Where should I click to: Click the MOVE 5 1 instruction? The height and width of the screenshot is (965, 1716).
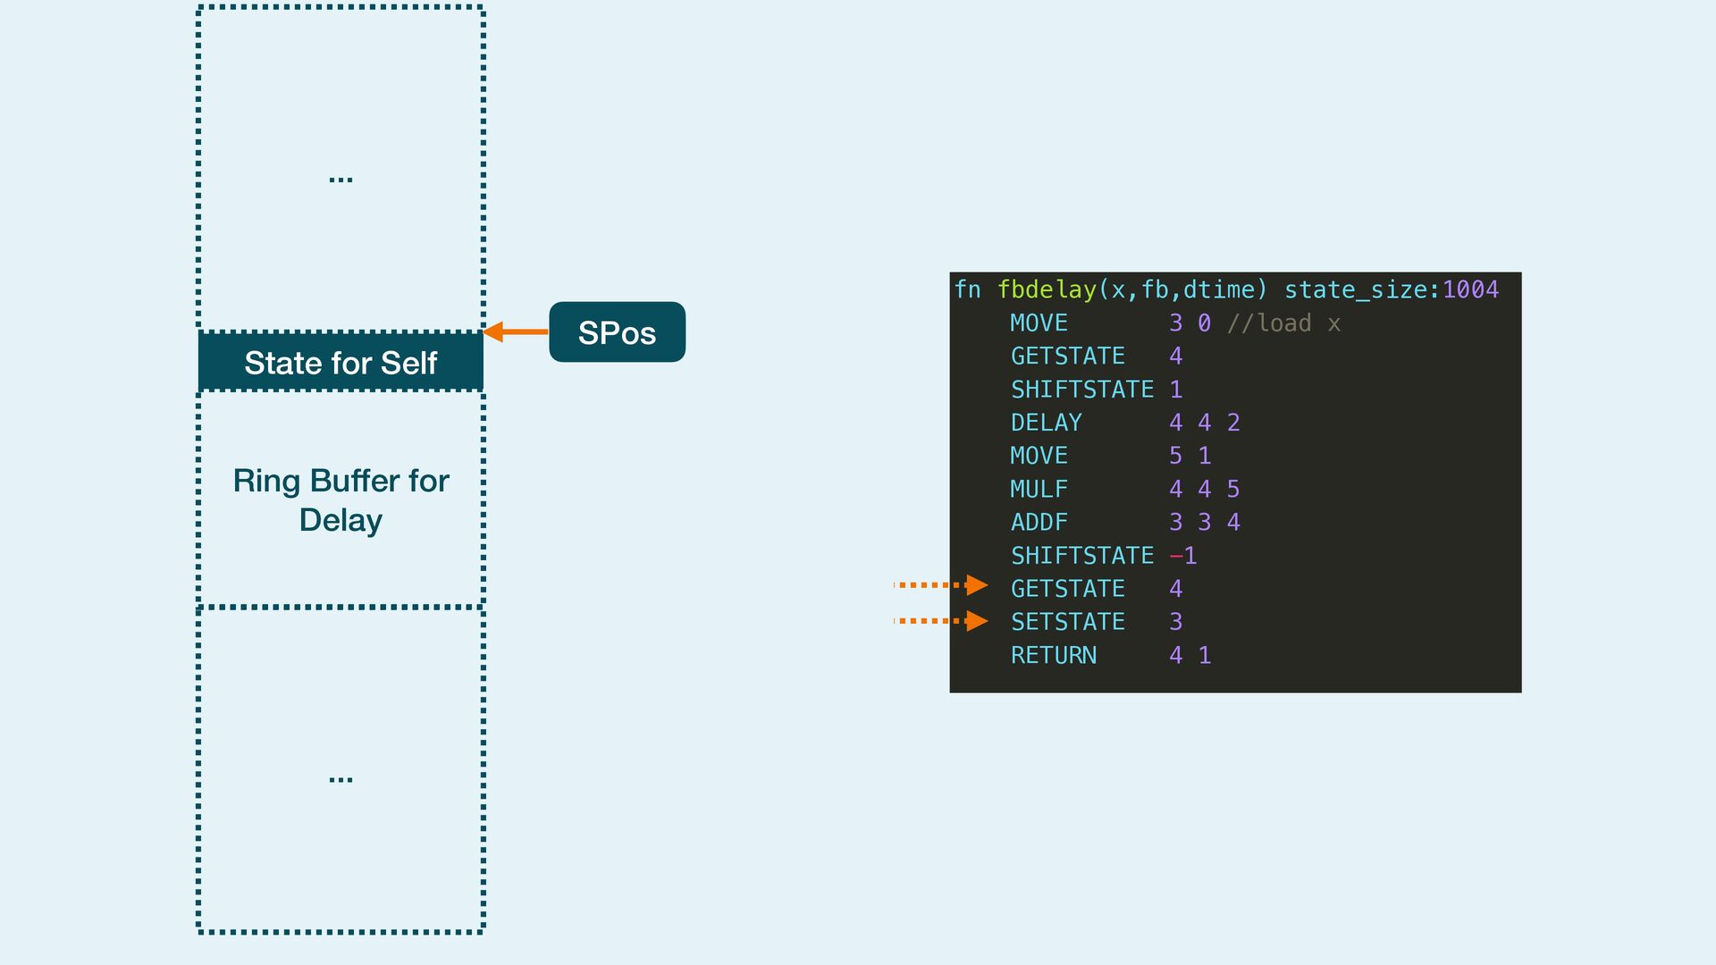1039,456
